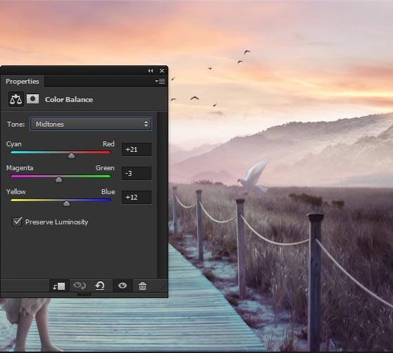393x353 pixels.
Task: Open the Properties panel flyout menu
Action: [160, 82]
